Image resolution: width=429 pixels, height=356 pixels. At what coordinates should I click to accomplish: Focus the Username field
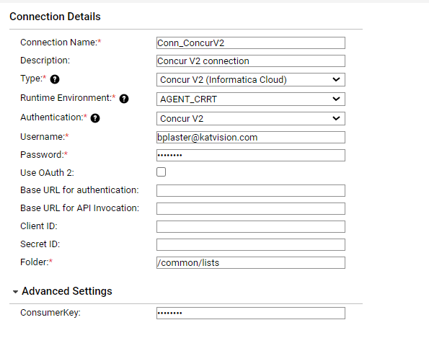coord(251,137)
